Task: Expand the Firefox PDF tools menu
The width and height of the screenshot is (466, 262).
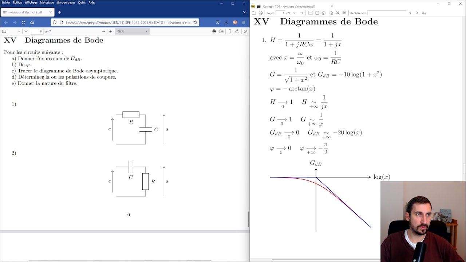Action: click(245, 31)
